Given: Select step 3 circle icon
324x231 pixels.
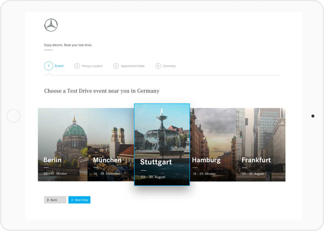Looking at the screenshot, I should pos(116,66).
